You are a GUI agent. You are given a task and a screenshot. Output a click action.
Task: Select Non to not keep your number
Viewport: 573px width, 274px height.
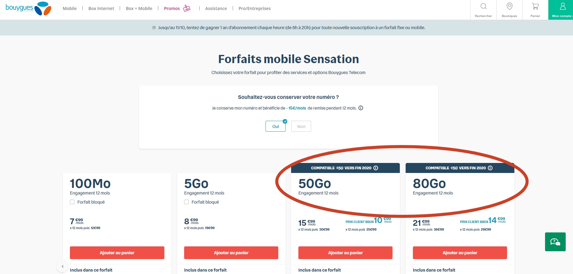pos(301,126)
